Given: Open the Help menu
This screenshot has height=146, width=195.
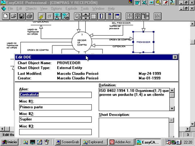Looking at the screenshot, I should (111, 9).
